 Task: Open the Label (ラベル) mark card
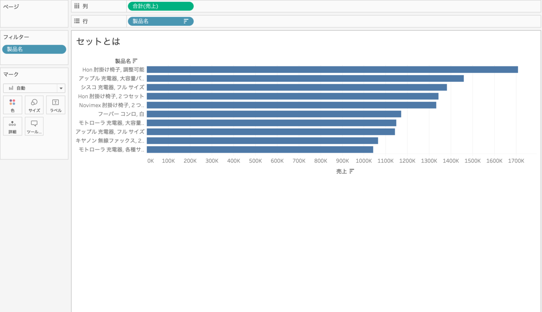tap(56, 105)
